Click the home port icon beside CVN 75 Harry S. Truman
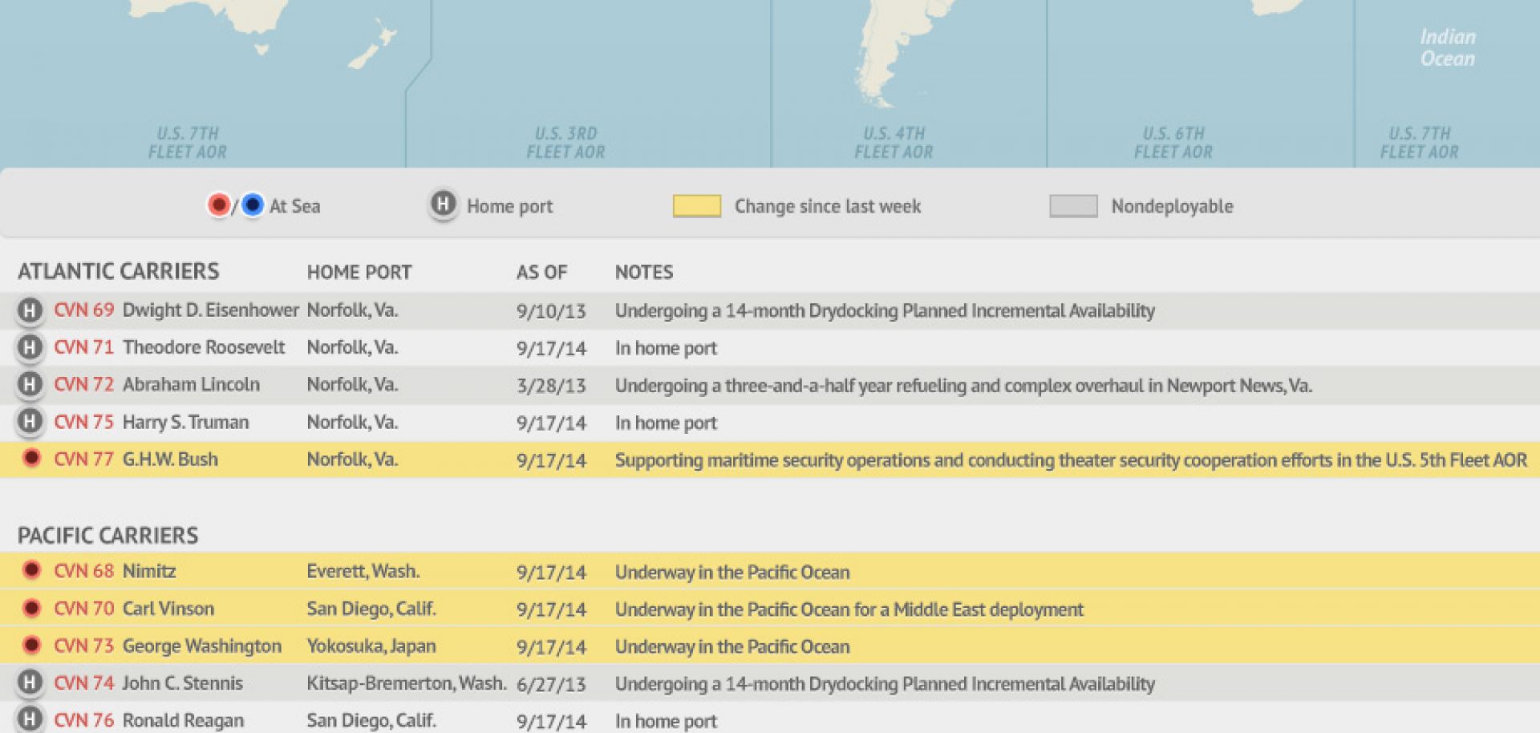This screenshot has width=1540, height=733. [30, 422]
